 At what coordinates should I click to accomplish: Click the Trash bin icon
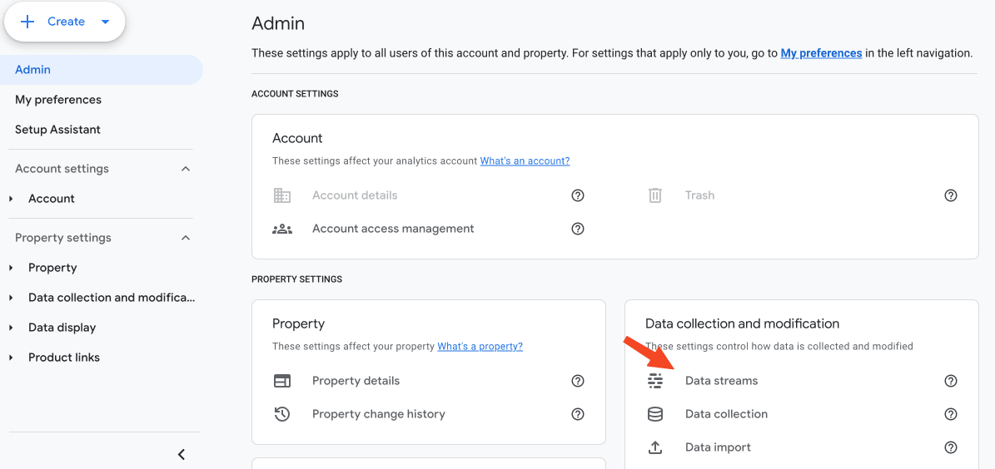(655, 195)
